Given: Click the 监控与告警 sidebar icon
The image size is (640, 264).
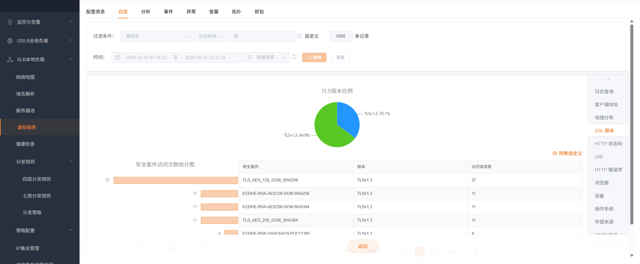Looking at the screenshot, I should point(10,22).
